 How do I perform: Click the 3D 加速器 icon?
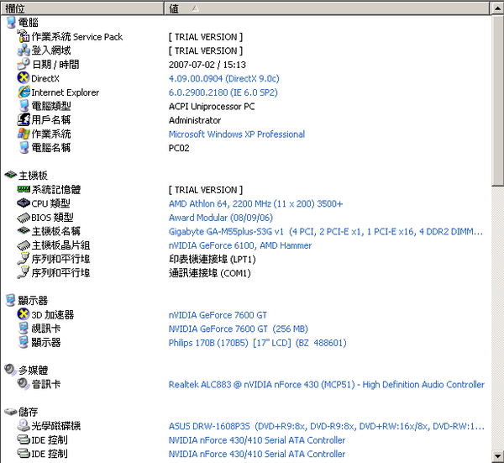tap(24, 314)
